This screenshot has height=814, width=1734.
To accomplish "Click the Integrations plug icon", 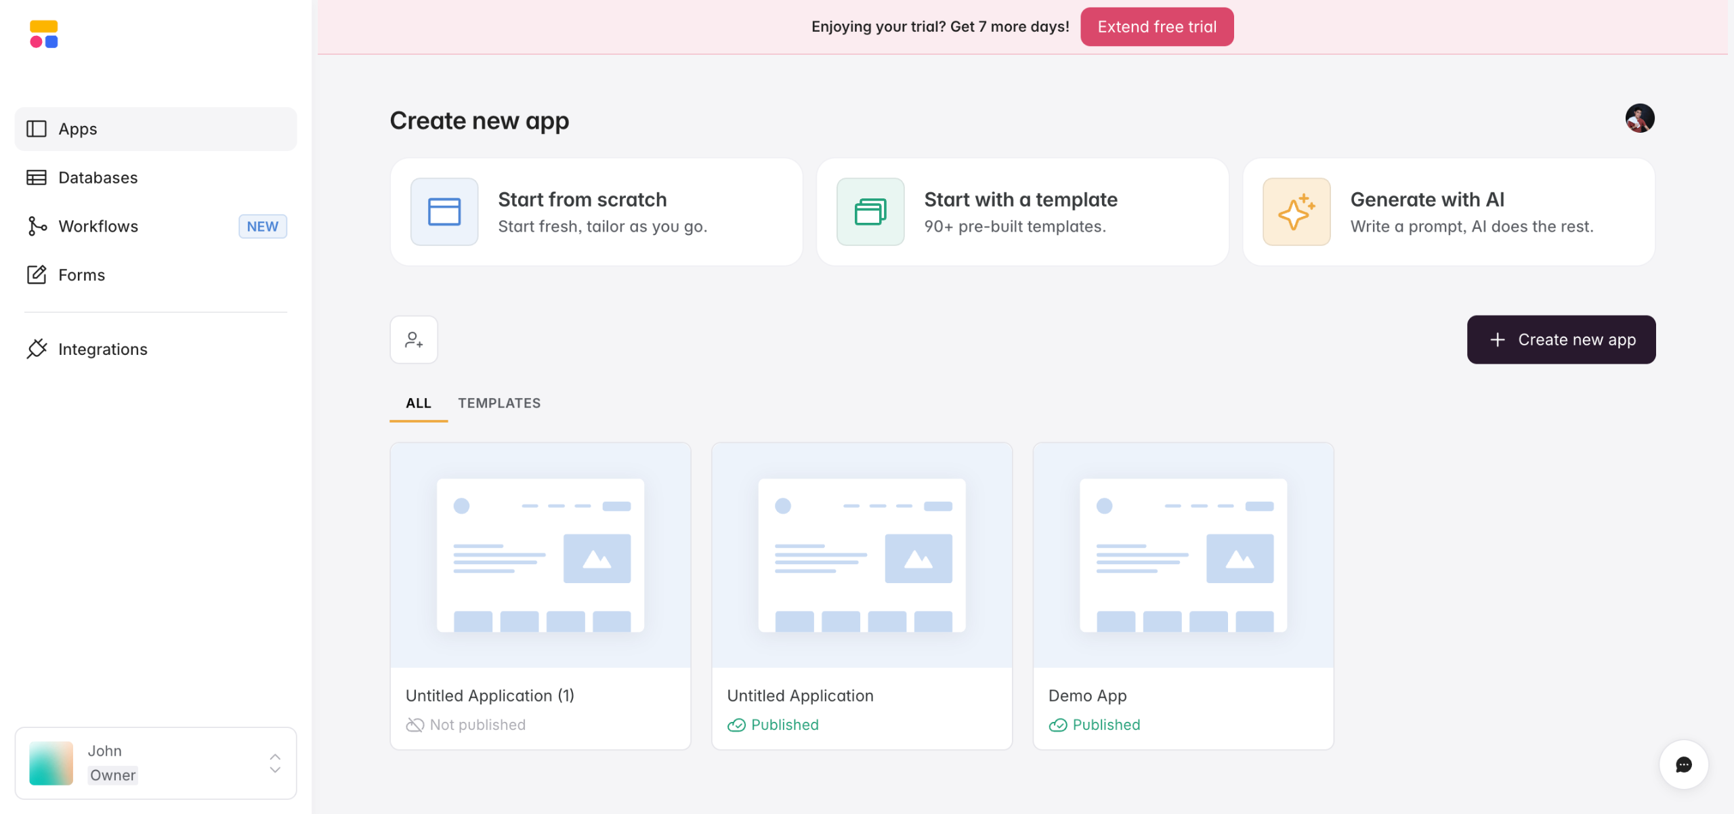I will (37, 349).
